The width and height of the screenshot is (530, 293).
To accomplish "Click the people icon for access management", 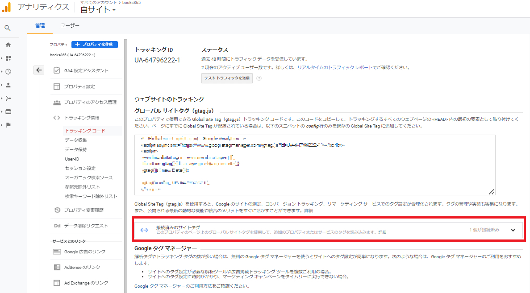I will tap(56, 102).
